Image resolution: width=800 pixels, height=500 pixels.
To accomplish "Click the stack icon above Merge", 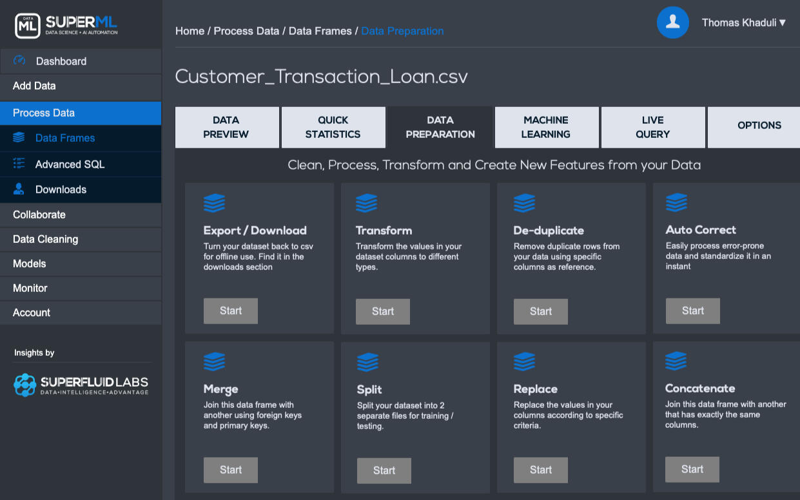I will [x=214, y=361].
